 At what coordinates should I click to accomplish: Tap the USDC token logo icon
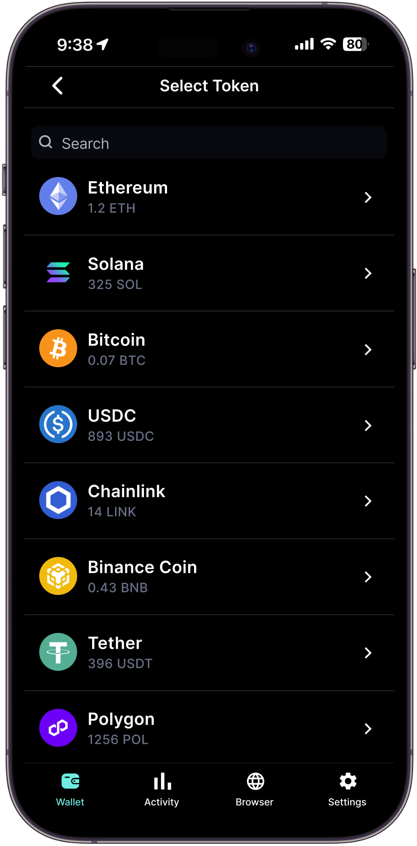[58, 424]
